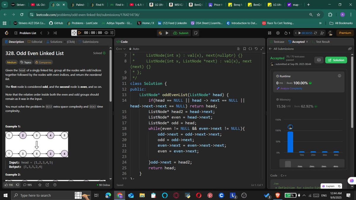Open the help question-mark icon
The width and height of the screenshot is (356, 200).
click(x=55, y=185)
